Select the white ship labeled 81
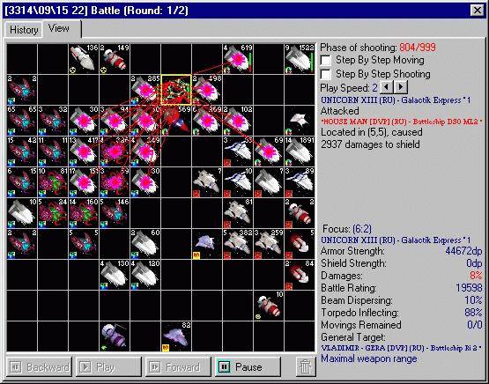The width and height of the screenshot is (489, 384). [x=238, y=213]
